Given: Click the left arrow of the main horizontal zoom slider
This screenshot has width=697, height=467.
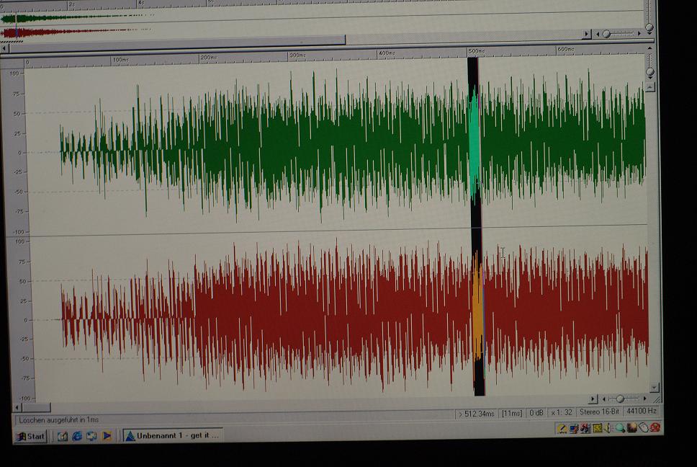Looking at the screenshot, I should 603,399.
